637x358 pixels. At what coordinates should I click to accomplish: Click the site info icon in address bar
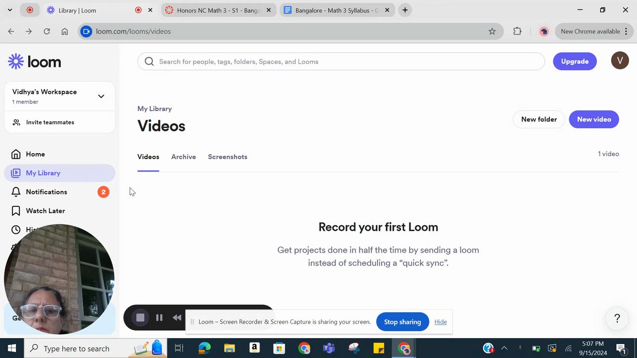coord(87,31)
